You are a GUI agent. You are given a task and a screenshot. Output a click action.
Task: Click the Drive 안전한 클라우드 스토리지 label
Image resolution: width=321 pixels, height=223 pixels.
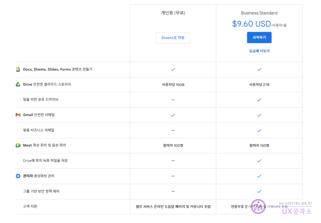[47, 84]
